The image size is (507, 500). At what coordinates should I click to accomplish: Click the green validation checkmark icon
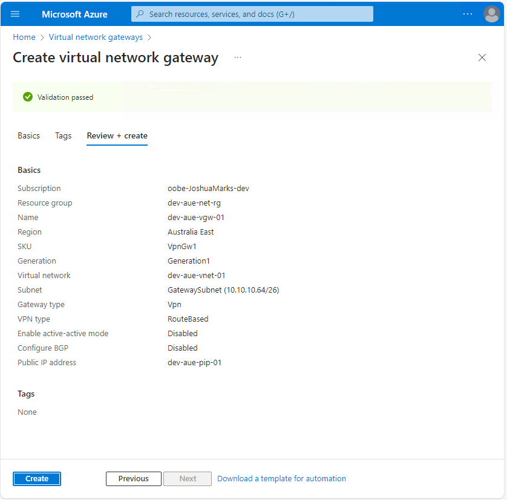[27, 97]
